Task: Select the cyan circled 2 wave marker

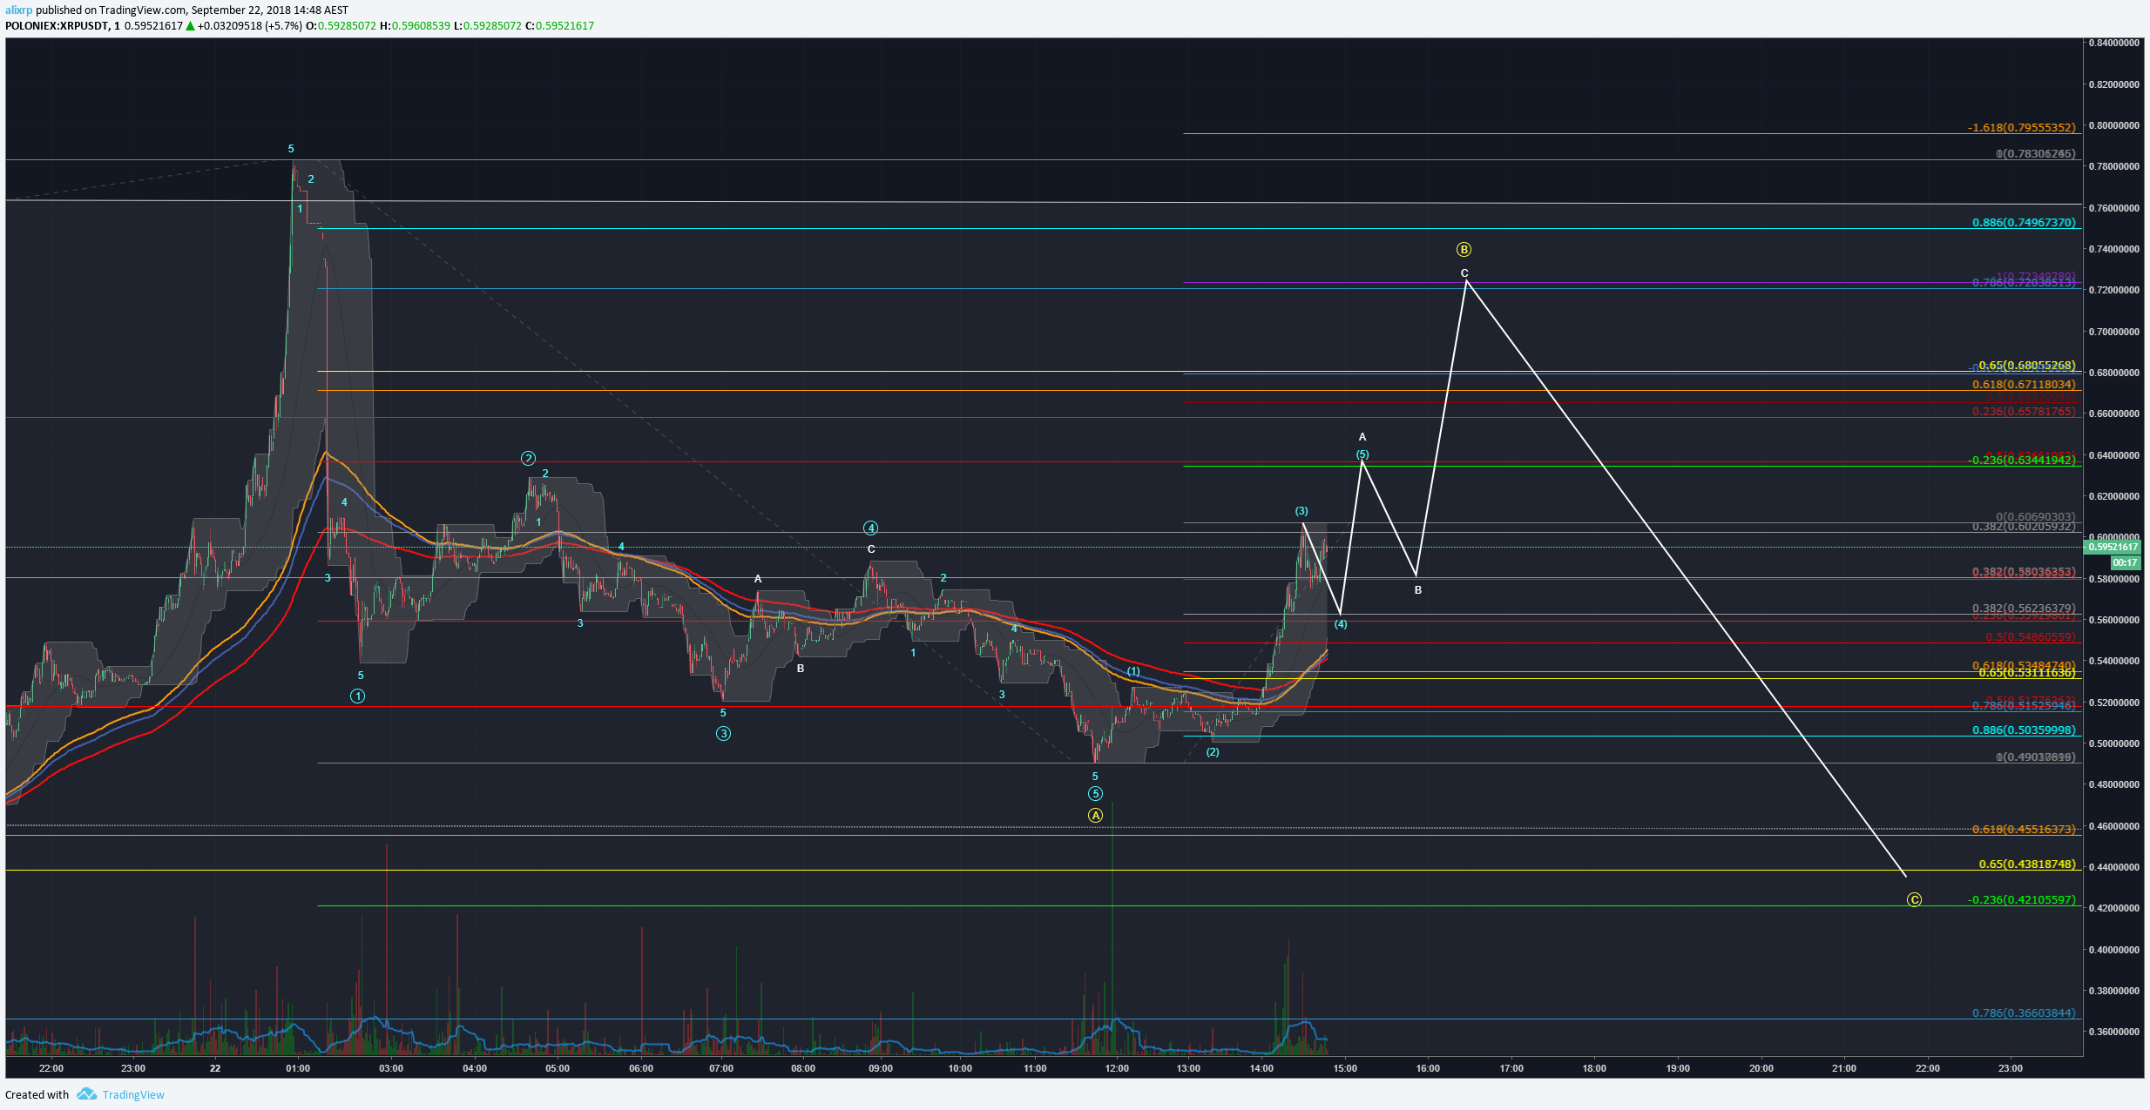Action: 528,458
